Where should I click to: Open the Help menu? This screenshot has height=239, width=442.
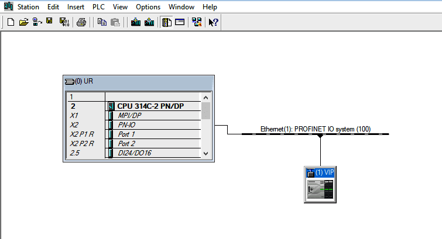coord(210,7)
